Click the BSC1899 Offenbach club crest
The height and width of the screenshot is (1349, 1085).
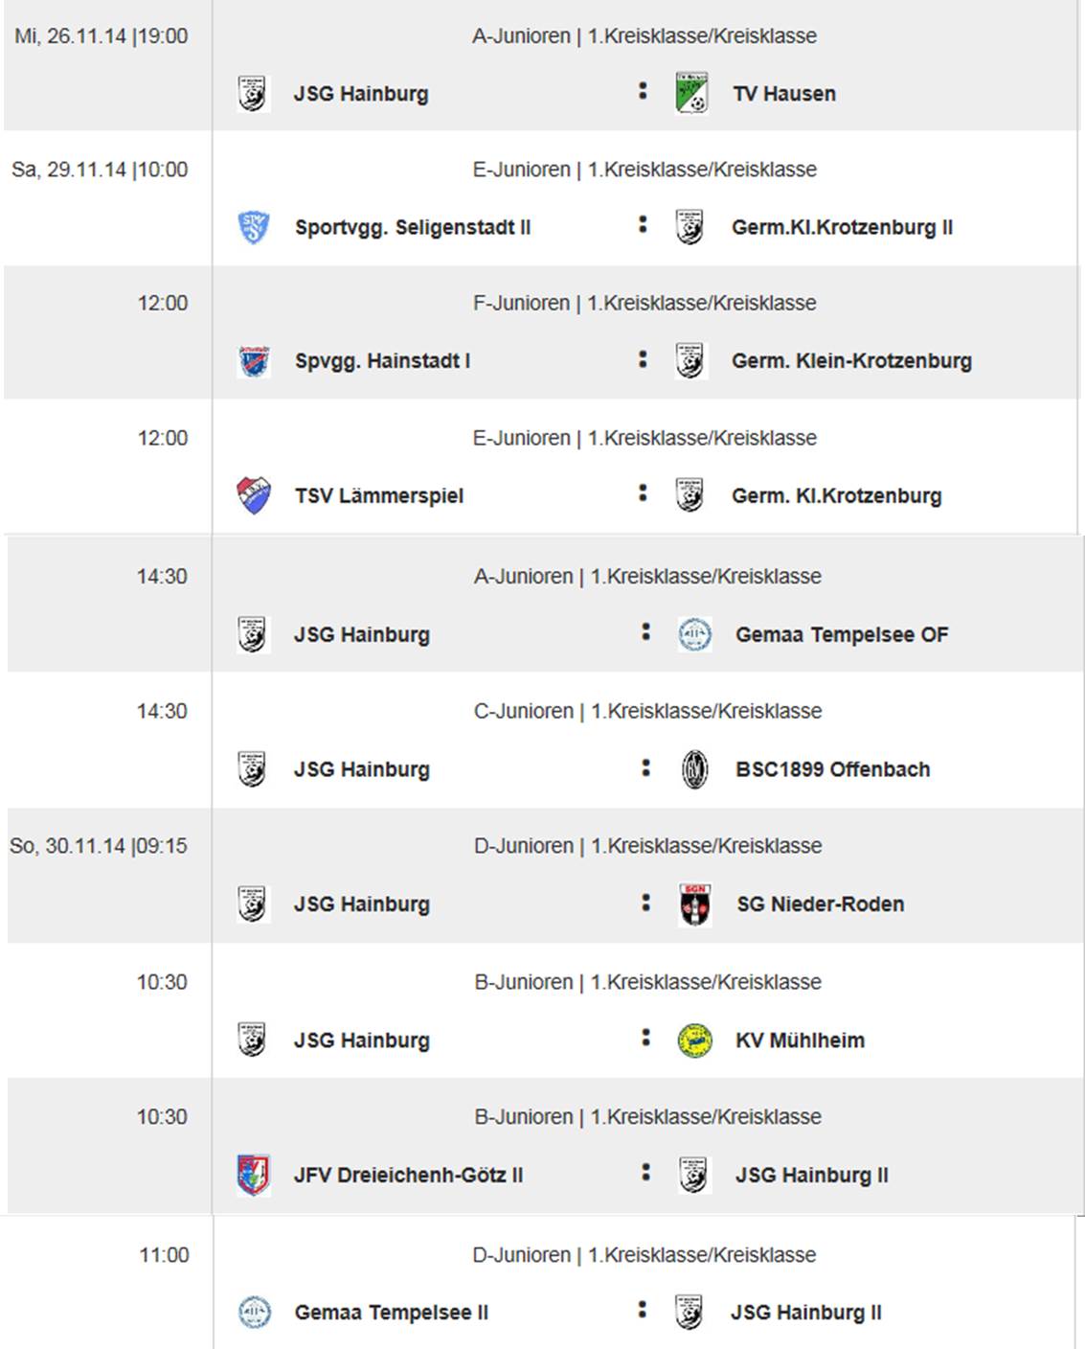point(694,769)
